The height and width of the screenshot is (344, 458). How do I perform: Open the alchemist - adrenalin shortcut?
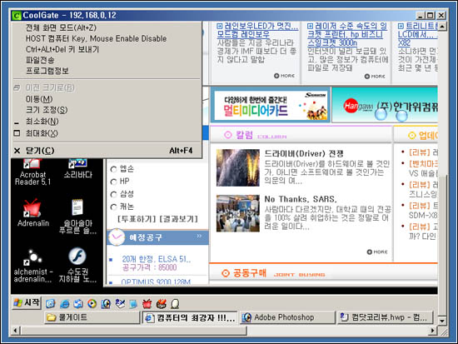coord(32,266)
